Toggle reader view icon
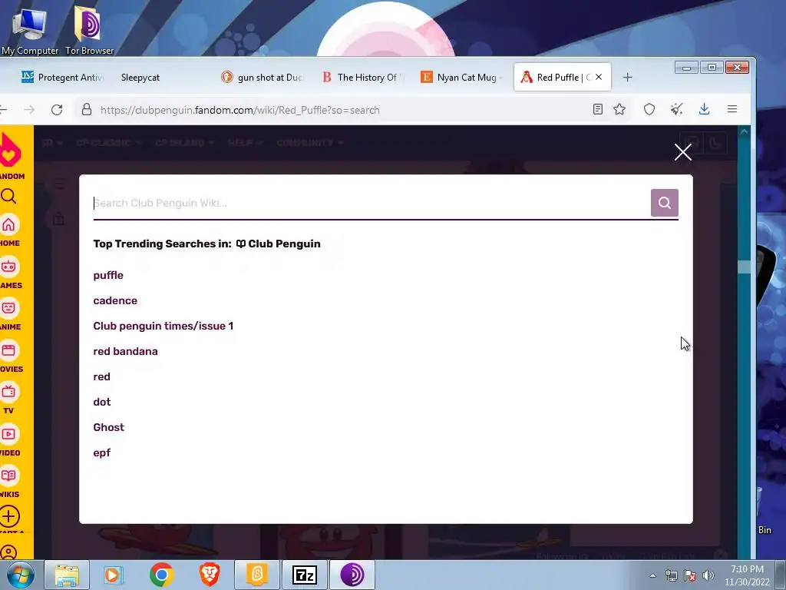 (597, 109)
